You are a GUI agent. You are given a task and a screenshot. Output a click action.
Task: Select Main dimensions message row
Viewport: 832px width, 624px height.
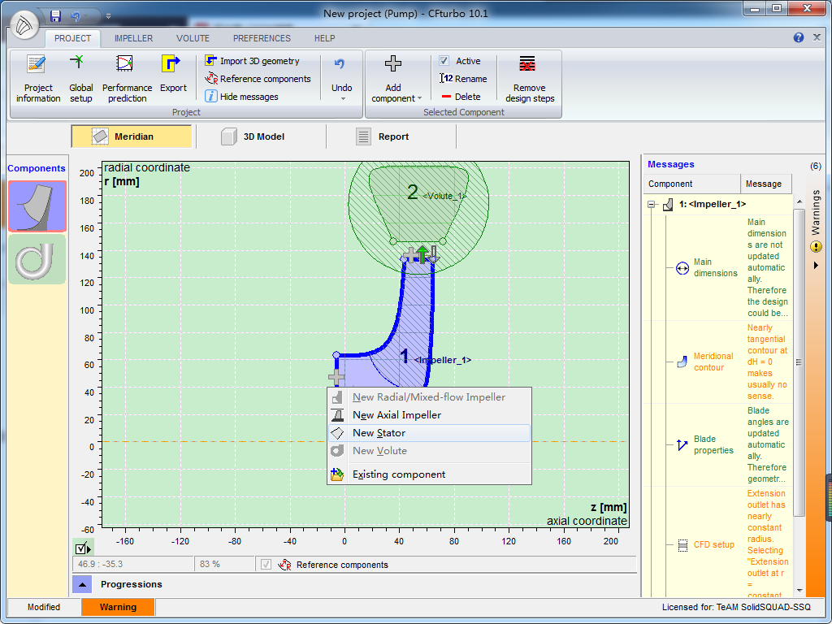(x=717, y=267)
